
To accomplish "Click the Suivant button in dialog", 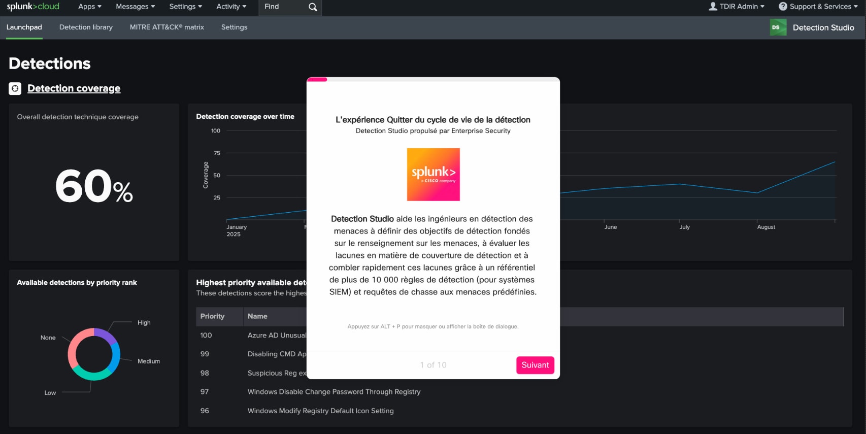I will [535, 365].
